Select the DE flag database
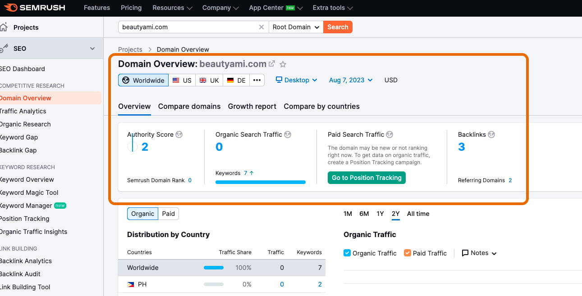The image size is (582, 296). (236, 80)
